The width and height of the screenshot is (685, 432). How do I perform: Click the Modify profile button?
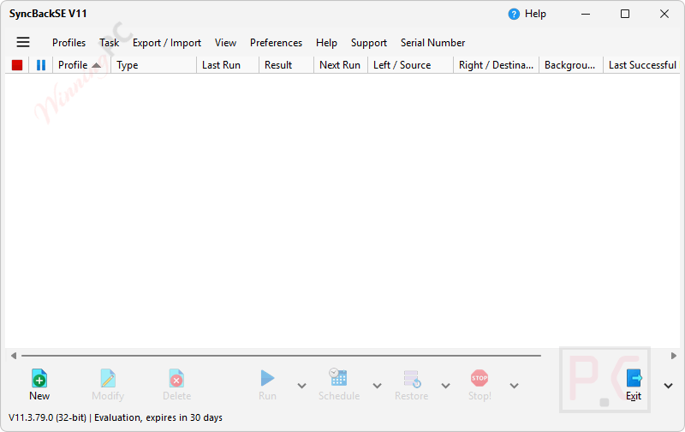108,385
